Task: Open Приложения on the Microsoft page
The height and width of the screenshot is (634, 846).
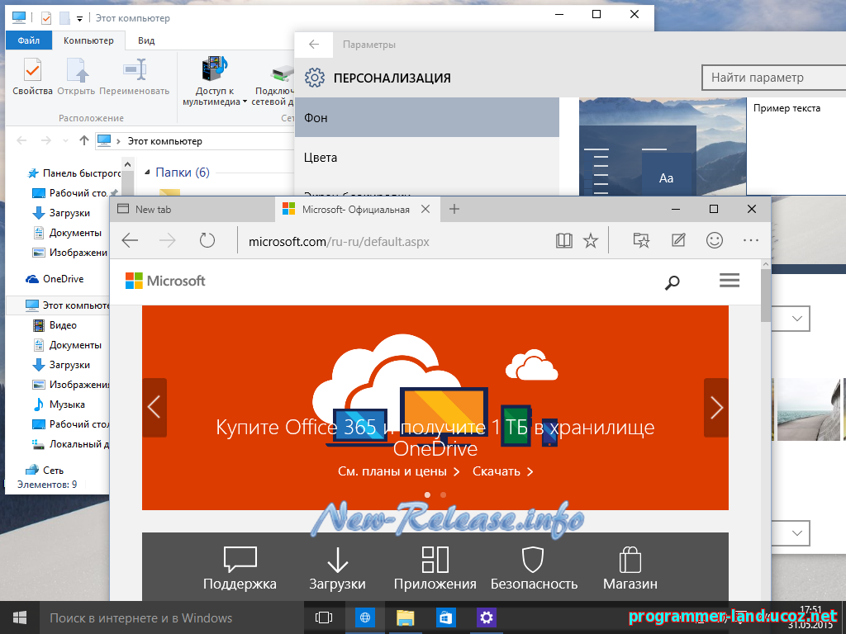Action: click(435, 569)
